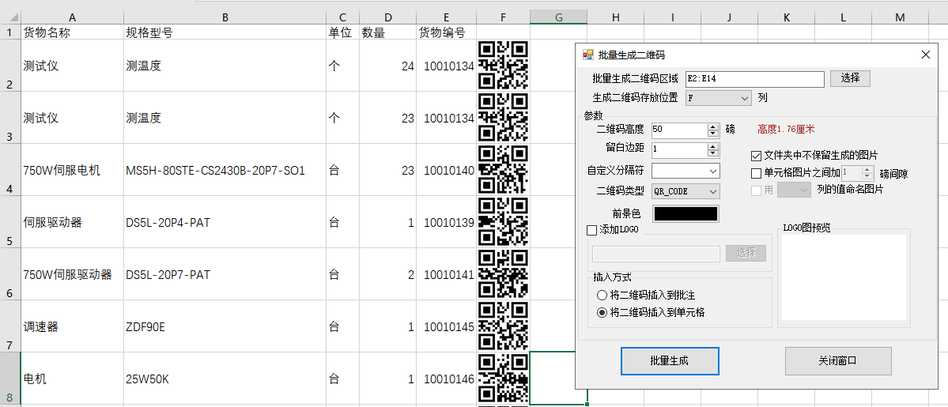Click the select-all corner of the sheet
Image resolution: width=948 pixels, height=407 pixels.
(x=10, y=17)
